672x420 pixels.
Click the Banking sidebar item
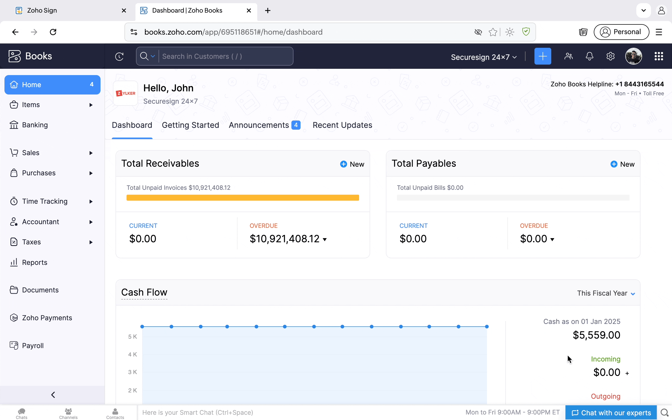coord(35,125)
